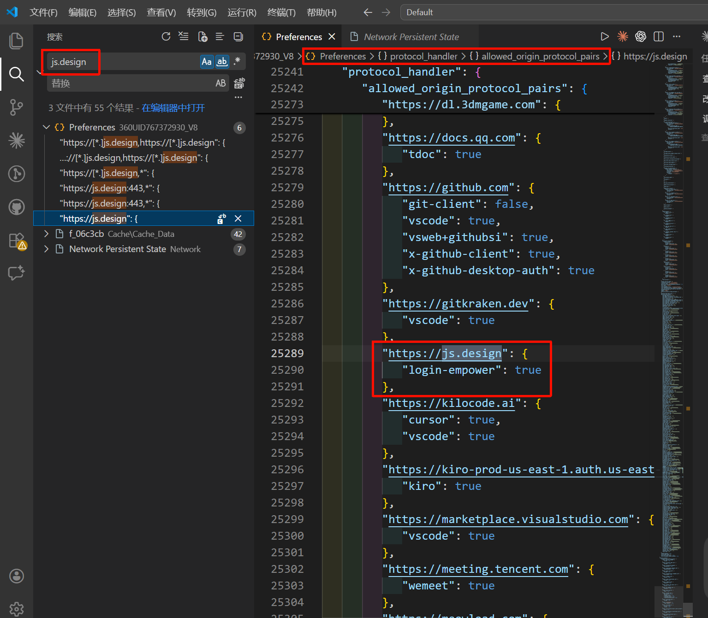Go forward with the right arrow
This screenshot has height=618, width=708.
point(386,12)
